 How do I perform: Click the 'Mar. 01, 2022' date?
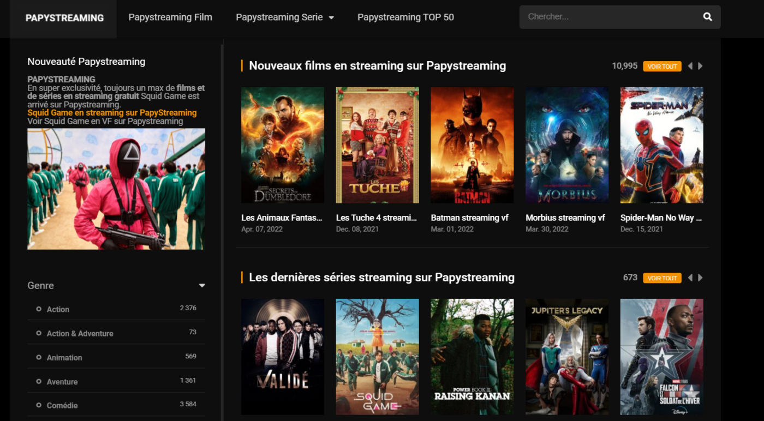pos(452,229)
